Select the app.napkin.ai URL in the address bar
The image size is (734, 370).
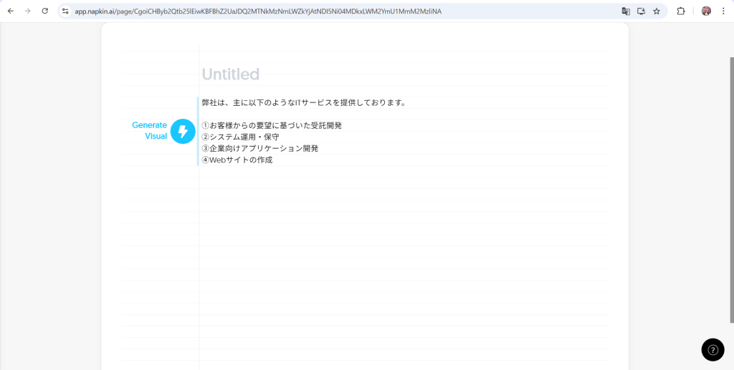pos(258,11)
